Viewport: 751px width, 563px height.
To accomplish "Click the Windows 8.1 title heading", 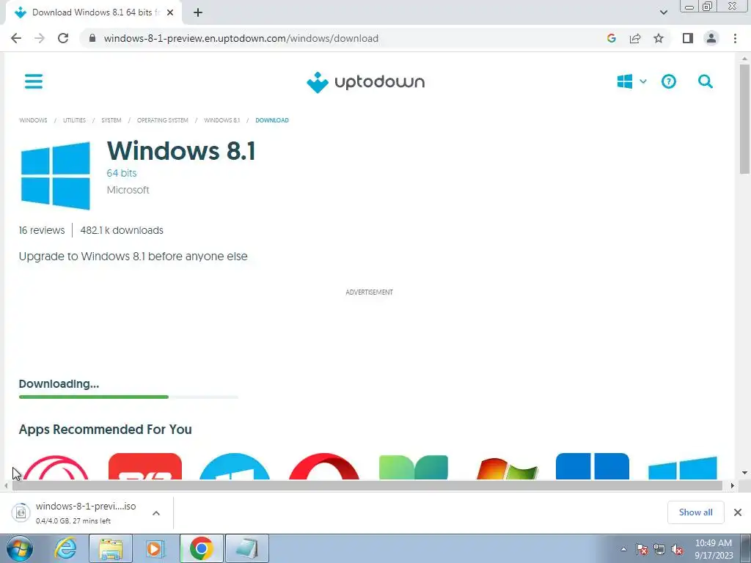I will pyautogui.click(x=181, y=151).
